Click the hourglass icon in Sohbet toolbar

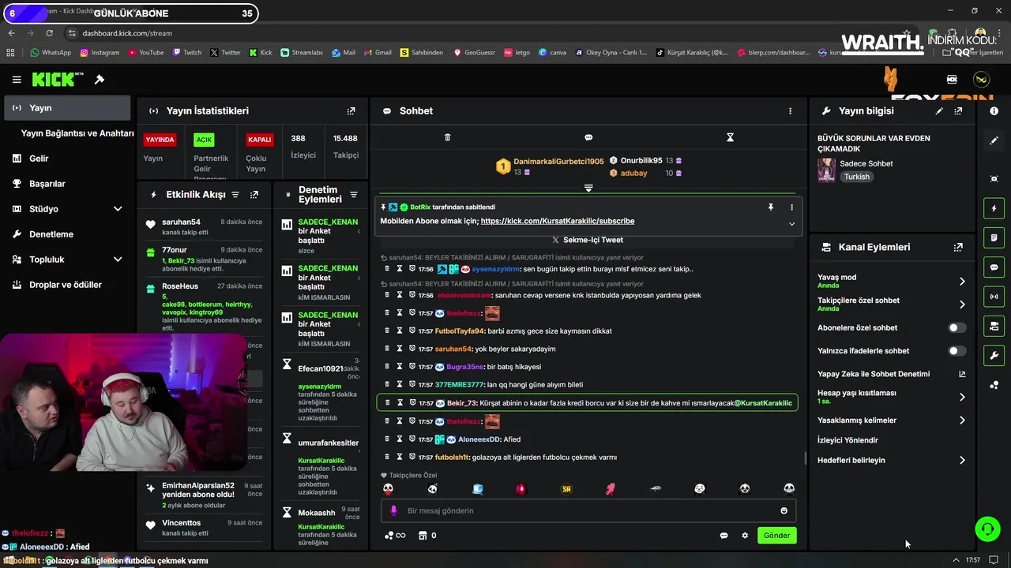[730, 137]
